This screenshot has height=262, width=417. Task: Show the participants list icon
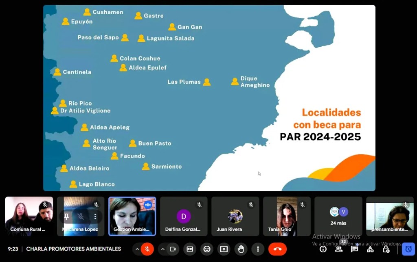[338, 249]
